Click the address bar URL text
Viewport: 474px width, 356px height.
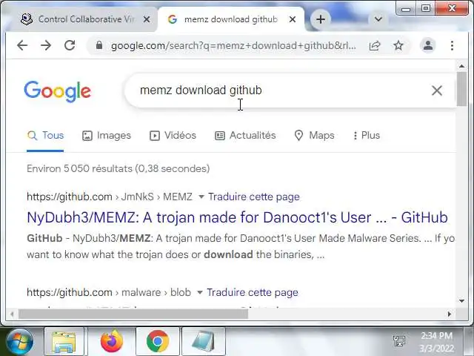click(x=233, y=46)
